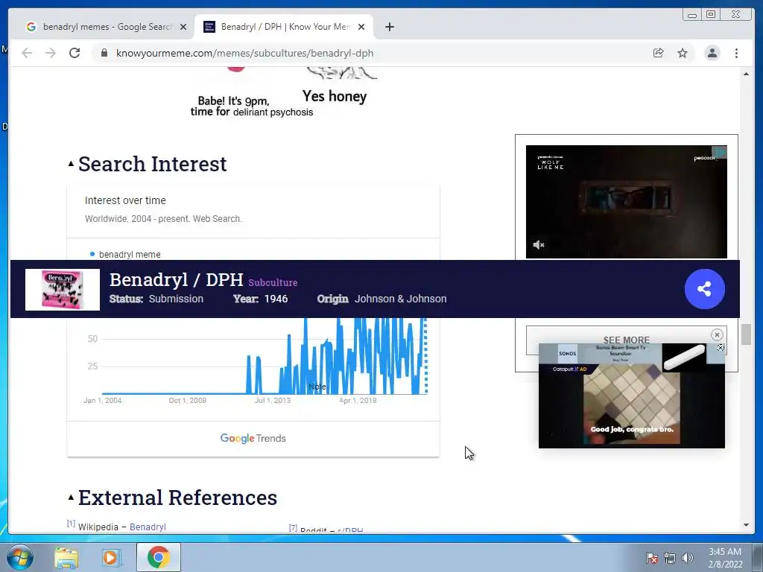Collapse the External References section
Image resolution: width=763 pixels, height=572 pixels.
click(x=71, y=497)
